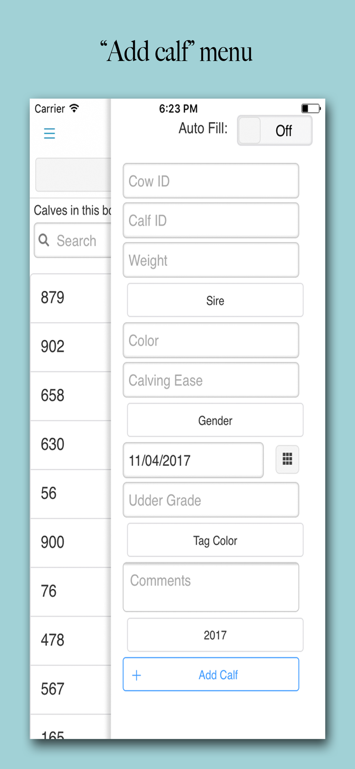
Task: Click the Weight text field
Action: pos(211,260)
